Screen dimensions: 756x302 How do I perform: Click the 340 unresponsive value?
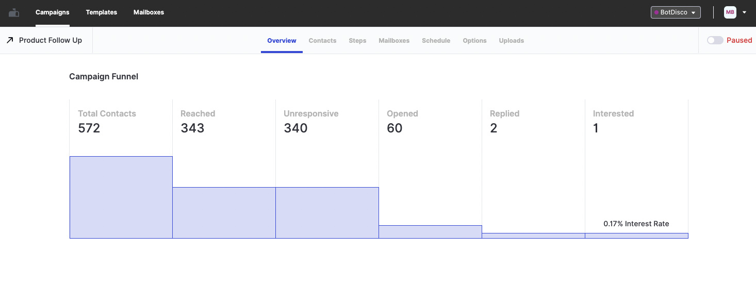(295, 128)
